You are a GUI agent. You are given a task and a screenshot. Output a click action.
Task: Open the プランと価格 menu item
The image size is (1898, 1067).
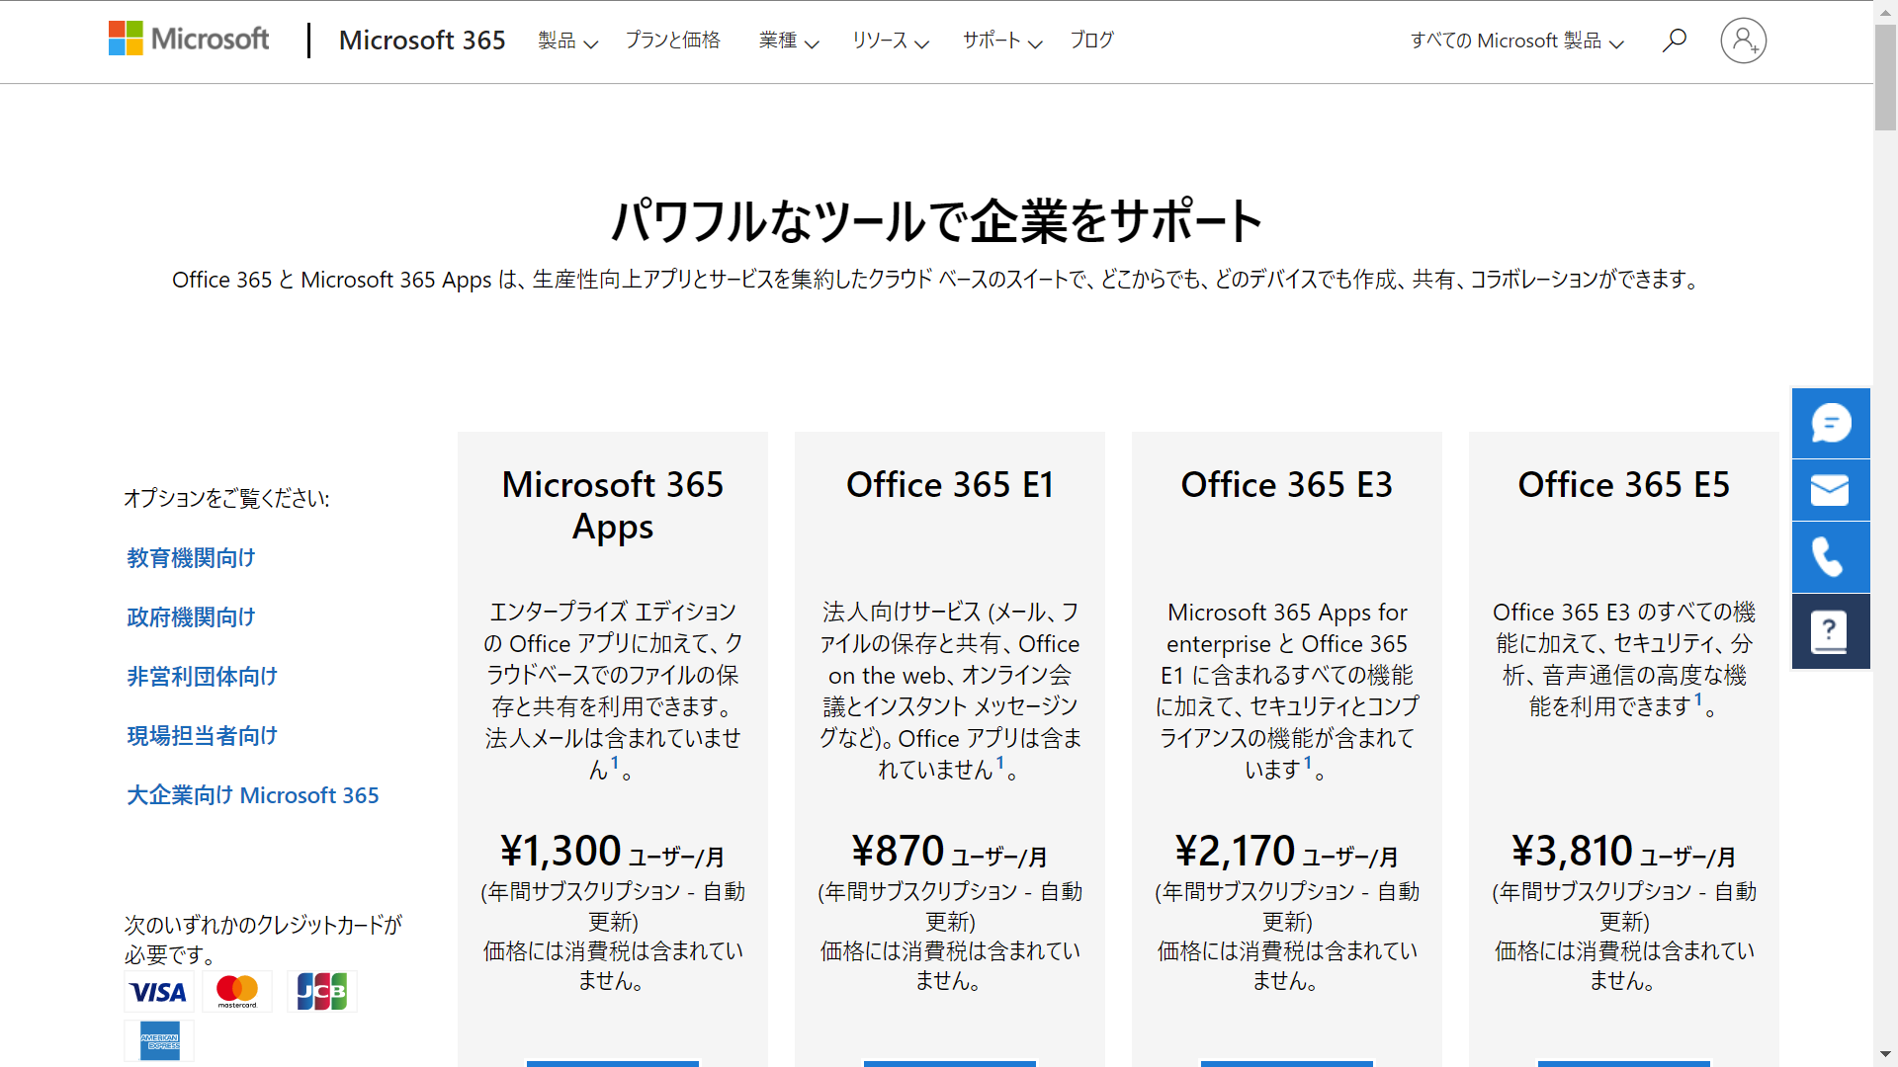pyautogui.click(x=673, y=41)
